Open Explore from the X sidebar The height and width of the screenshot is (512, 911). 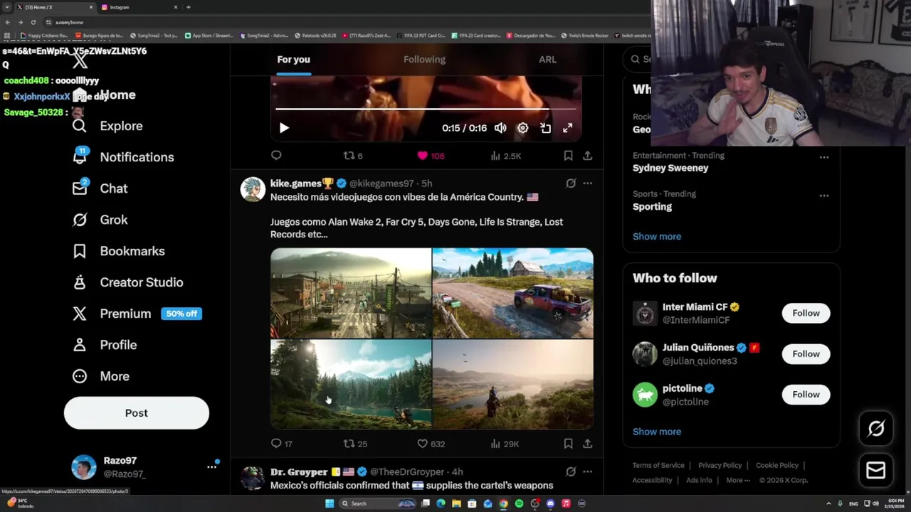pos(107,126)
